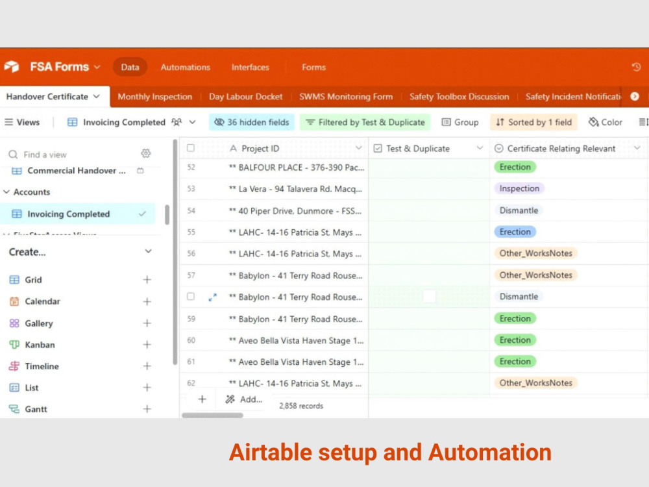Open Certificate Relating Relevant column dropdown
The height and width of the screenshot is (487, 649).
click(x=637, y=148)
